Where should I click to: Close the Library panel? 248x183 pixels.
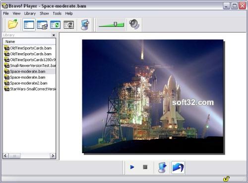point(54,35)
